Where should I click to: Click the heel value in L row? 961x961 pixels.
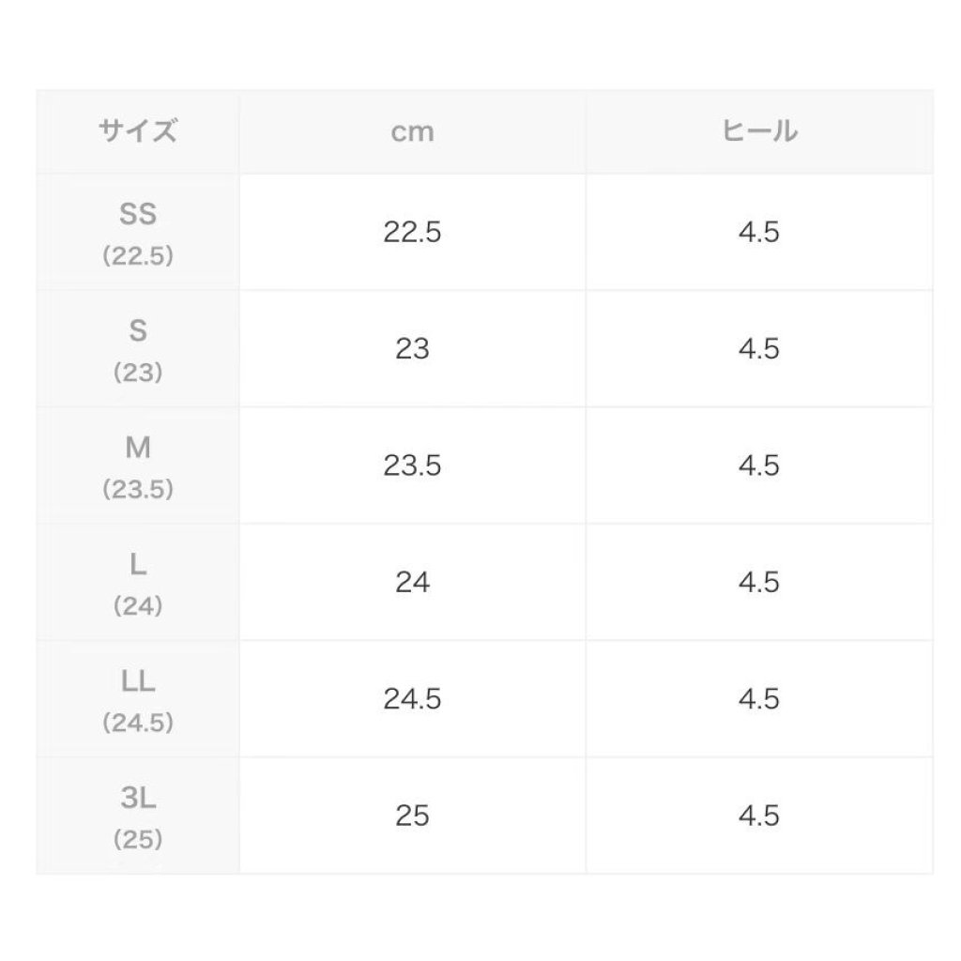click(758, 583)
